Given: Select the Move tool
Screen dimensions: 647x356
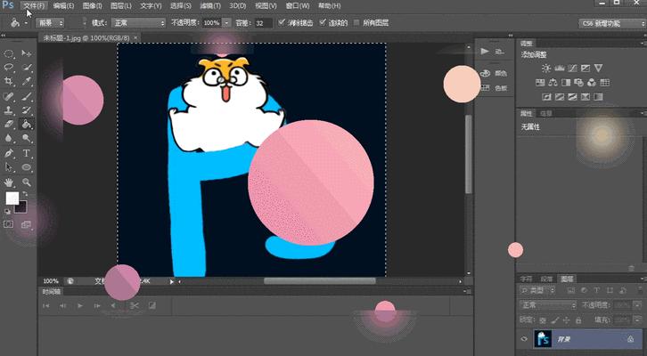Looking at the screenshot, I should point(27,53).
